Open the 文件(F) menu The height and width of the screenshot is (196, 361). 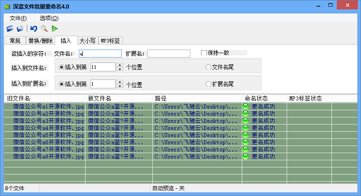click(18, 18)
